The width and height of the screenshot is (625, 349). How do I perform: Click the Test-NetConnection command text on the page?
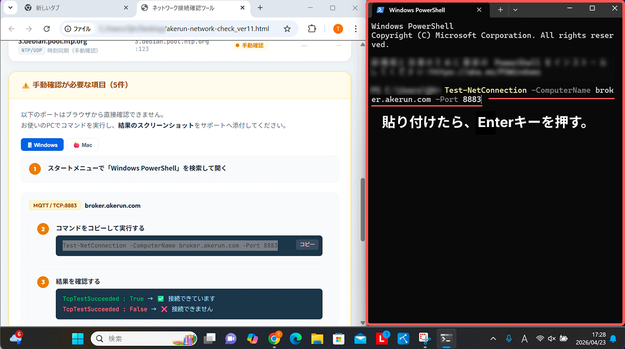(170, 245)
